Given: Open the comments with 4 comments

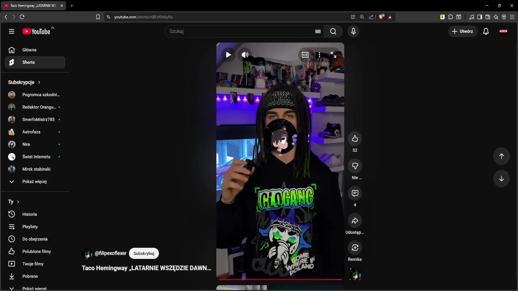Looking at the screenshot, I should coord(355,193).
